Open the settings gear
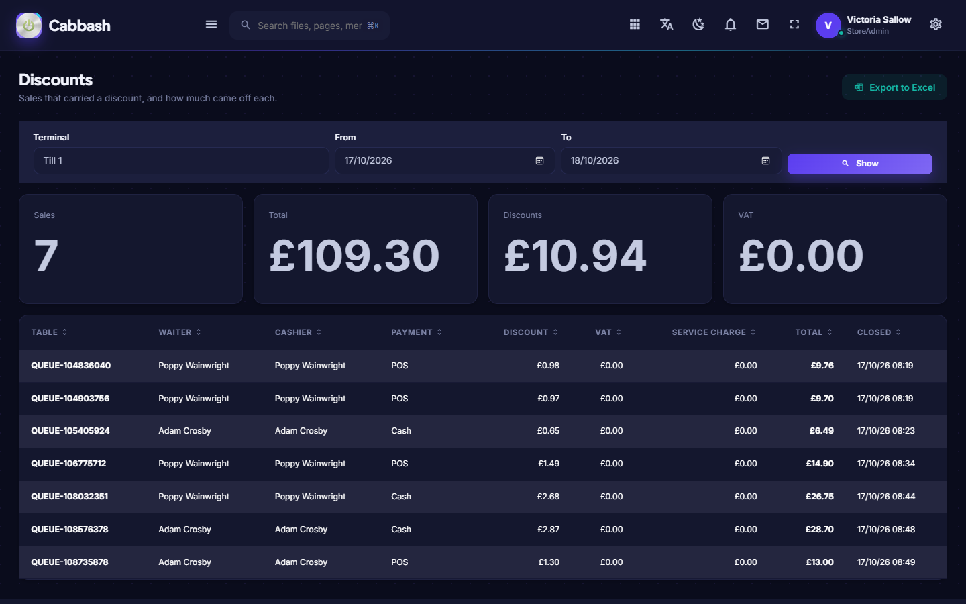The height and width of the screenshot is (604, 966). pyautogui.click(x=936, y=25)
